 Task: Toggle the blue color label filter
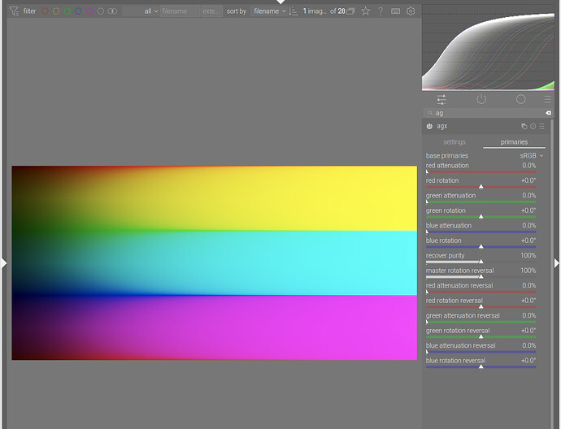point(78,11)
